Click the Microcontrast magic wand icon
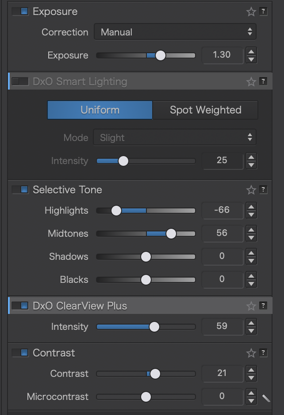284x415 pixels. (x=266, y=398)
